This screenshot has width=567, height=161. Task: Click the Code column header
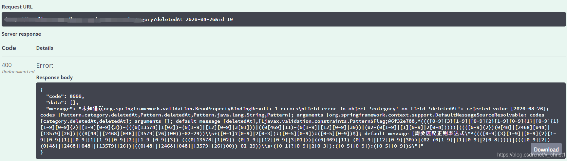(x=9, y=48)
